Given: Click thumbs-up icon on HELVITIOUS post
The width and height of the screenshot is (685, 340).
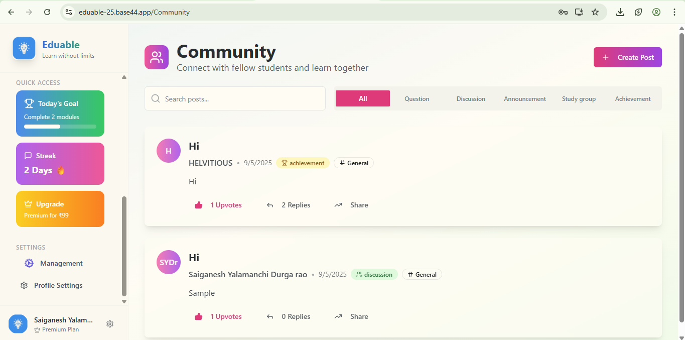Looking at the screenshot, I should [x=199, y=205].
